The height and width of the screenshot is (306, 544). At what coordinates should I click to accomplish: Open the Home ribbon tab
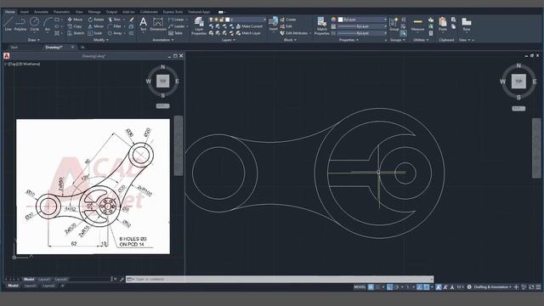click(9, 12)
